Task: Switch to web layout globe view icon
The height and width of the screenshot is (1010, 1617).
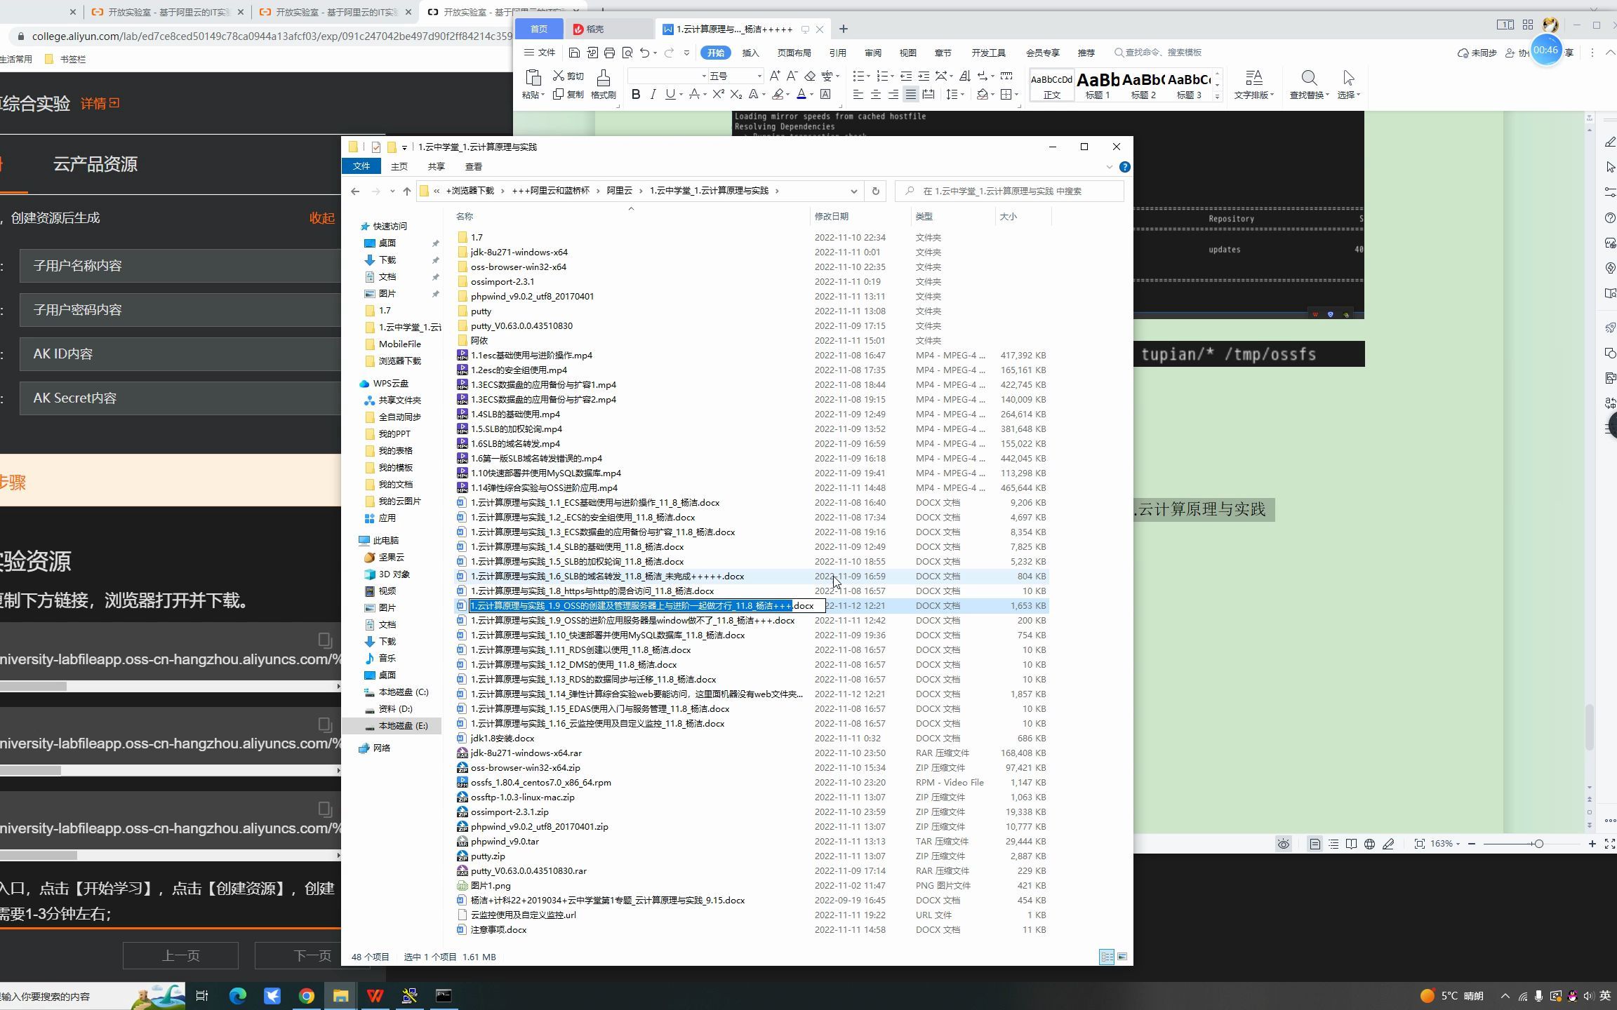Action: pos(1369,844)
